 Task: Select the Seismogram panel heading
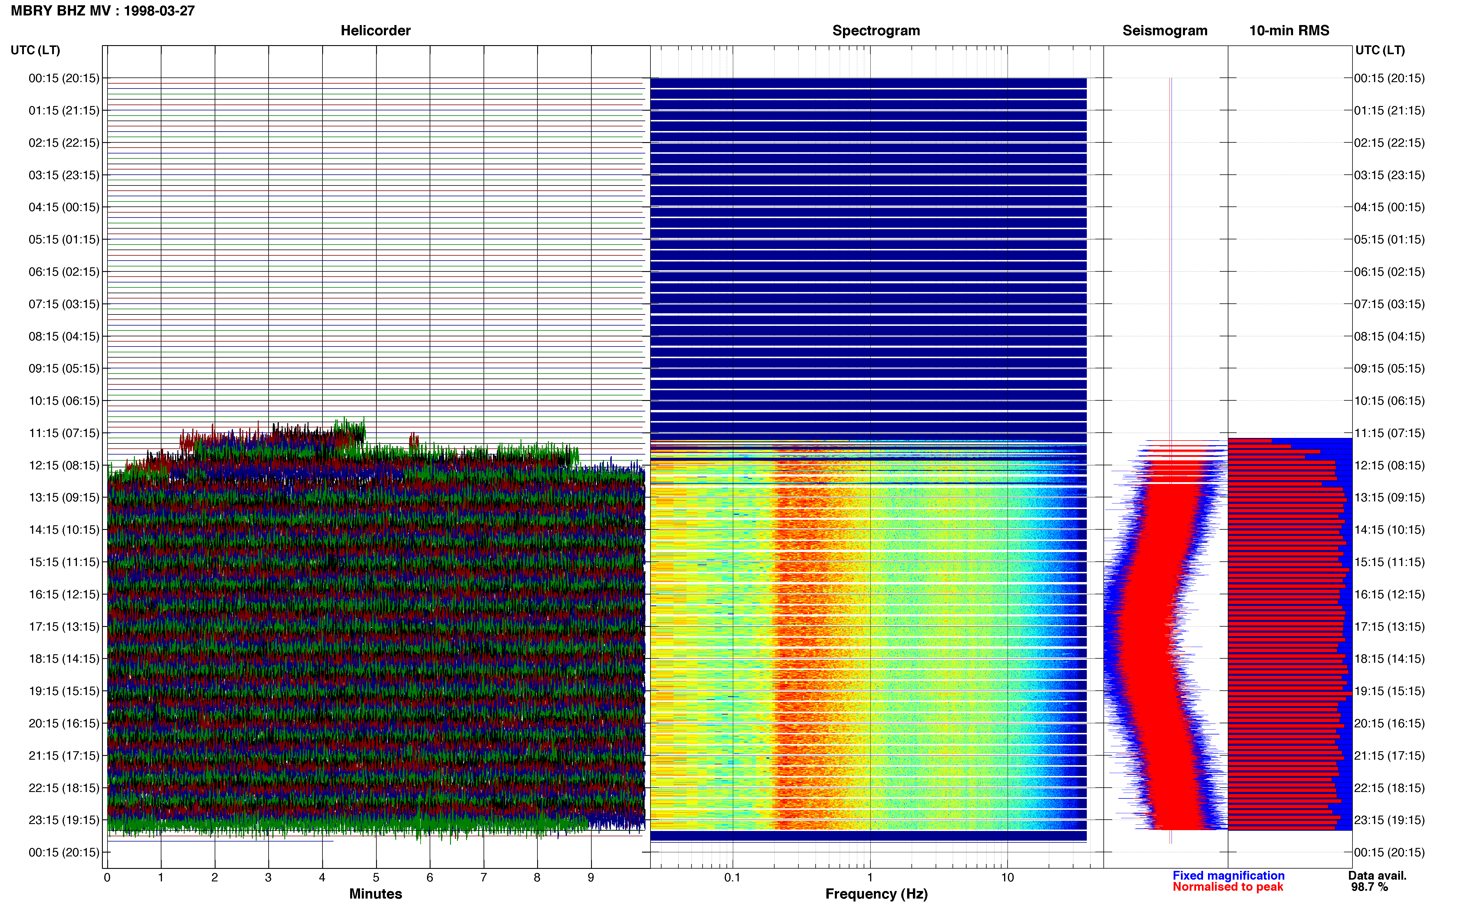click(x=1165, y=31)
